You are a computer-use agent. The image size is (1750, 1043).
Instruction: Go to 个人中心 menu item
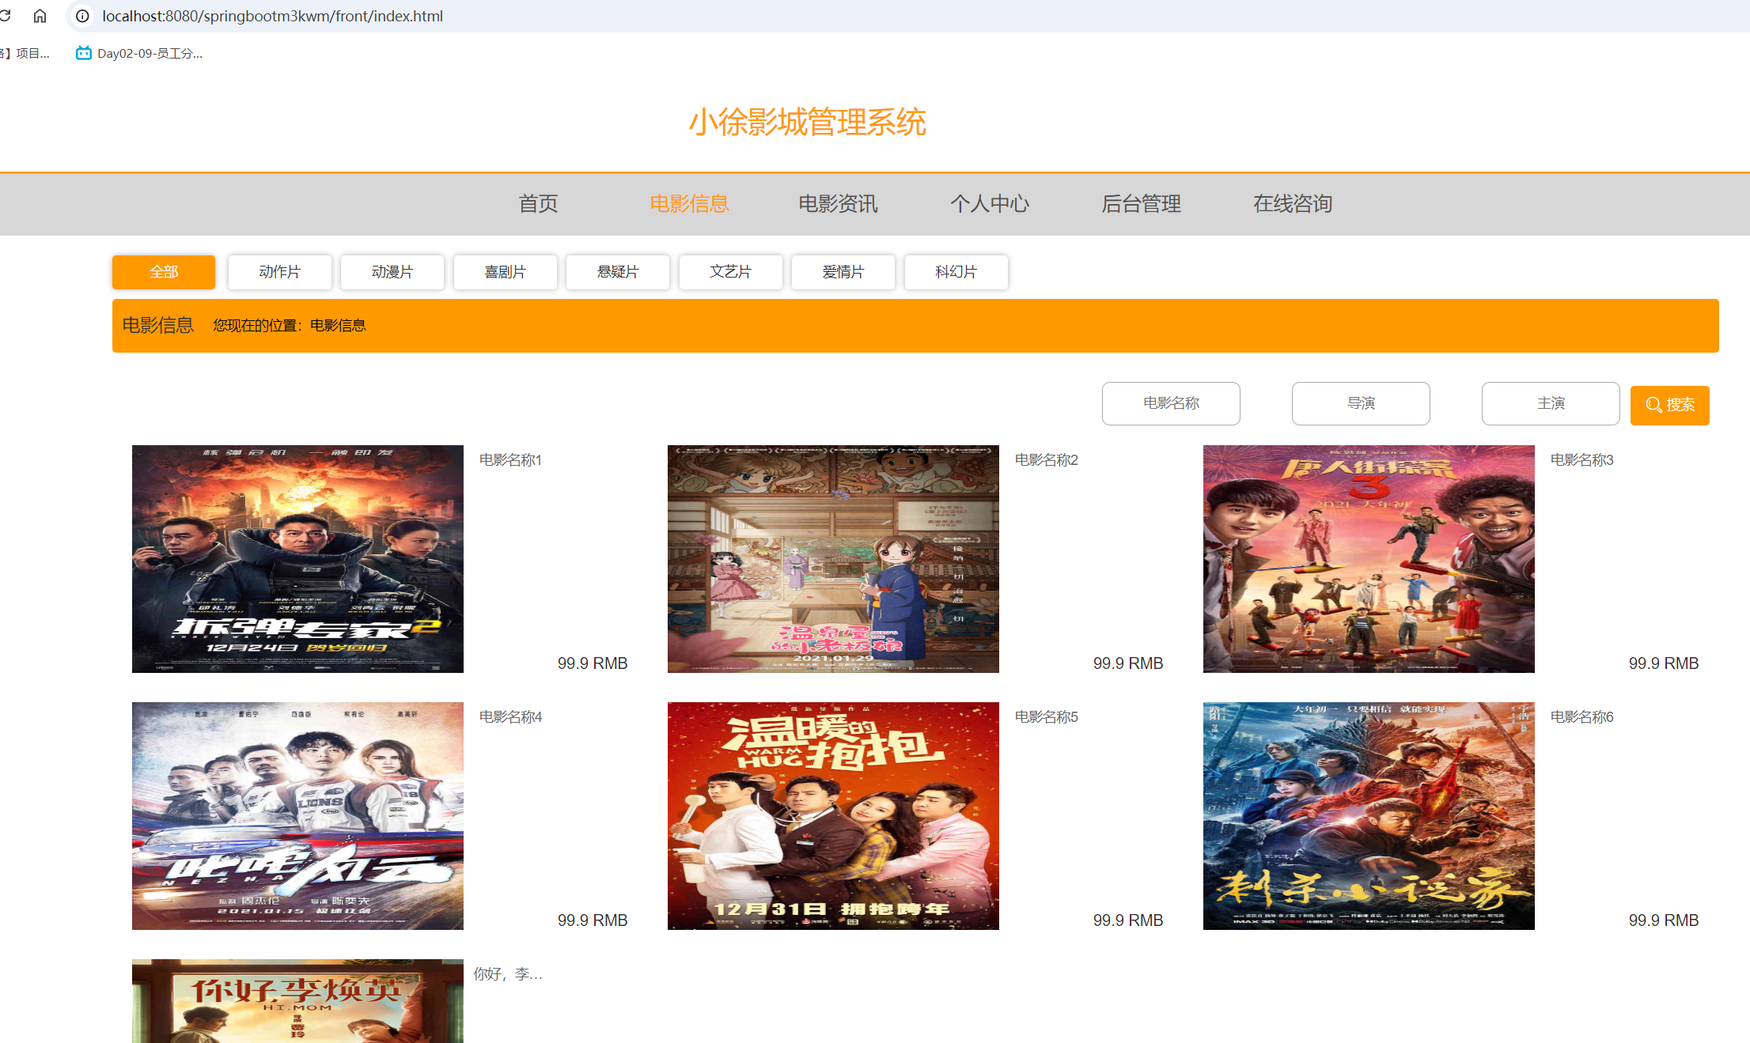(989, 204)
